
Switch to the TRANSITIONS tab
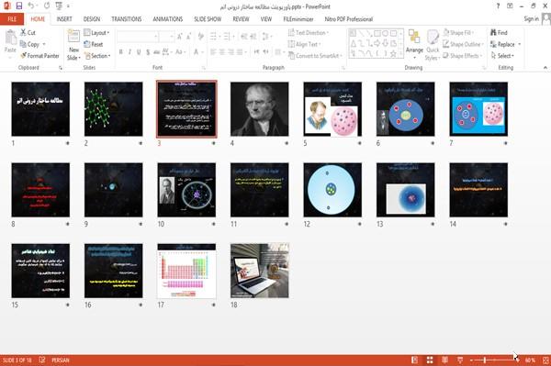pos(127,19)
